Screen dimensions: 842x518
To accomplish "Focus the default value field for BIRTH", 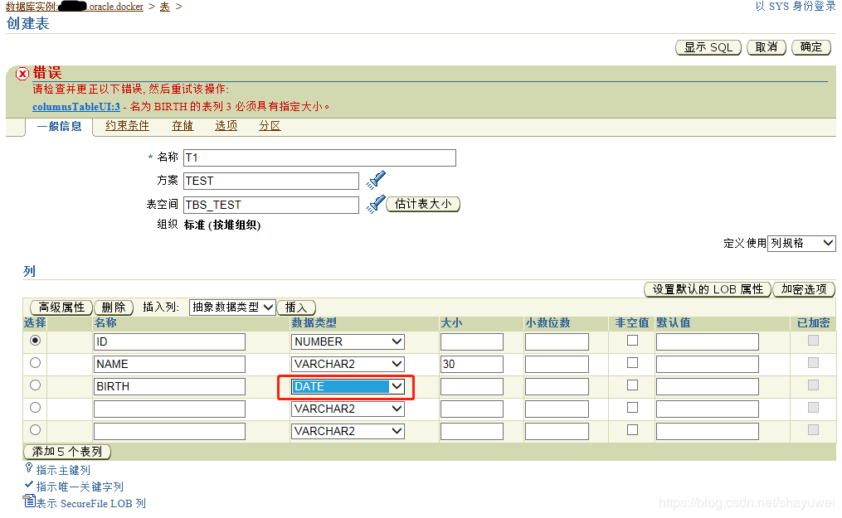I will pos(708,386).
